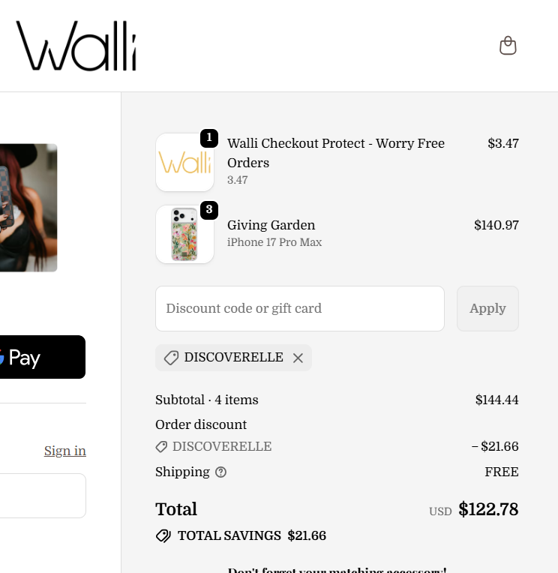The height and width of the screenshot is (573, 558).
Task: Click the order discount tag icon
Action: pyautogui.click(x=161, y=447)
